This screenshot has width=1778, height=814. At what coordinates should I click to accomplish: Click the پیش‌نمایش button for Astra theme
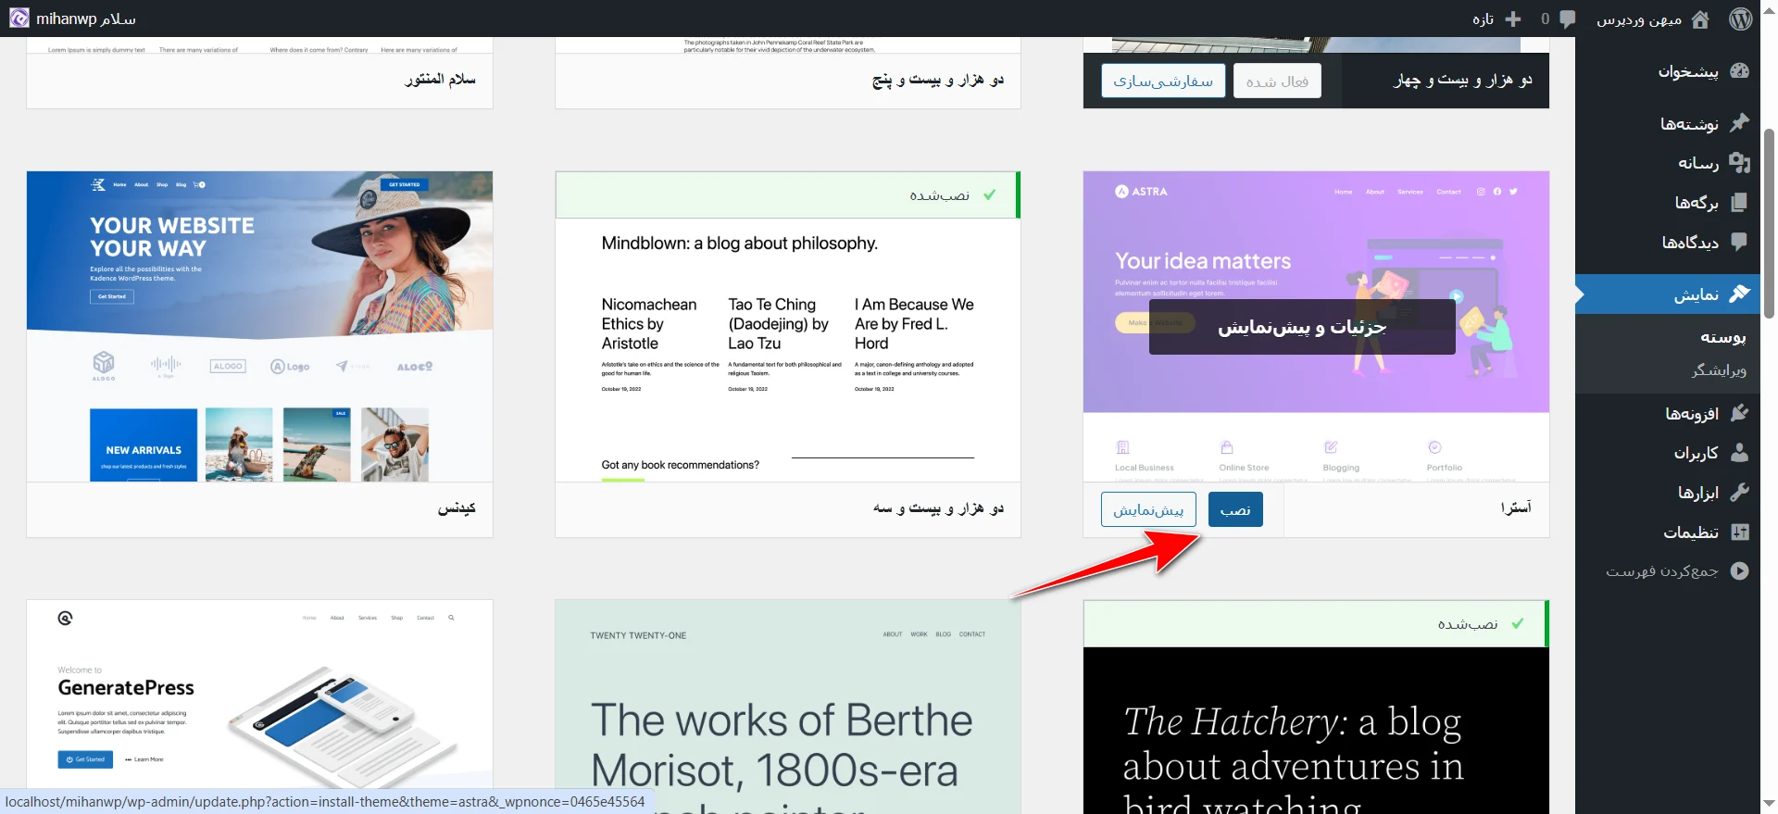tap(1148, 509)
